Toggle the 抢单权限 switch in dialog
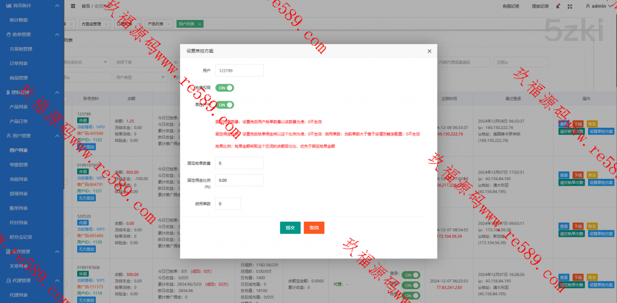 pyautogui.click(x=225, y=87)
